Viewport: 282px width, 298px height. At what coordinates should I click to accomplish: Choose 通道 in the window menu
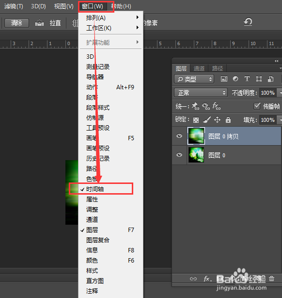pos(110,220)
